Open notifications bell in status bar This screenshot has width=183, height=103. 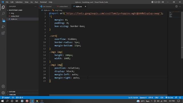[180, 98]
